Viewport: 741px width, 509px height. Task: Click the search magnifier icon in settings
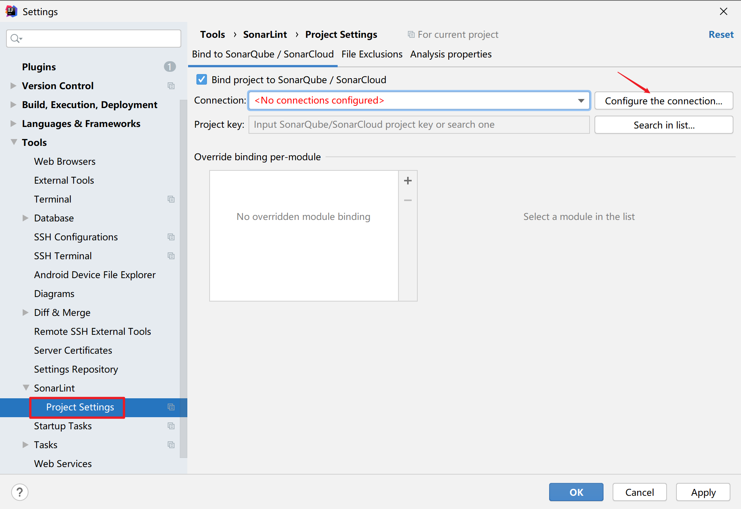(x=16, y=39)
